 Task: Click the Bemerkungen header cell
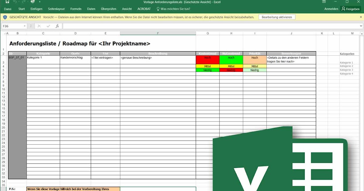(291, 54)
